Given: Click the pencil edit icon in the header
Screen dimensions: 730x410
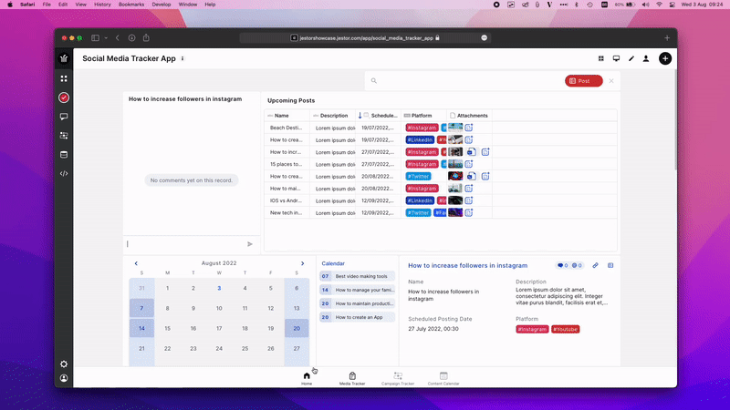Looking at the screenshot, I should click(x=631, y=58).
